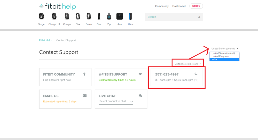
Task: Click the enlarged United States (default) dropdown header
Action: pos(224,49)
